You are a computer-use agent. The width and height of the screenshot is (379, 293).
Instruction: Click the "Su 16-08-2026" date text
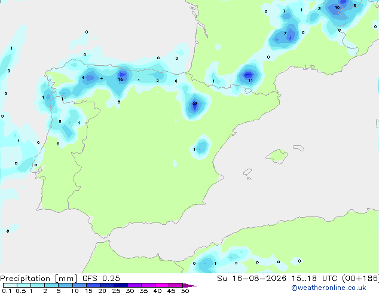tap(252, 279)
